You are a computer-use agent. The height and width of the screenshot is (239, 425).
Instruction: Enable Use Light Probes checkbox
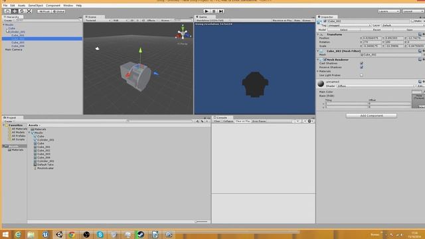(361, 75)
